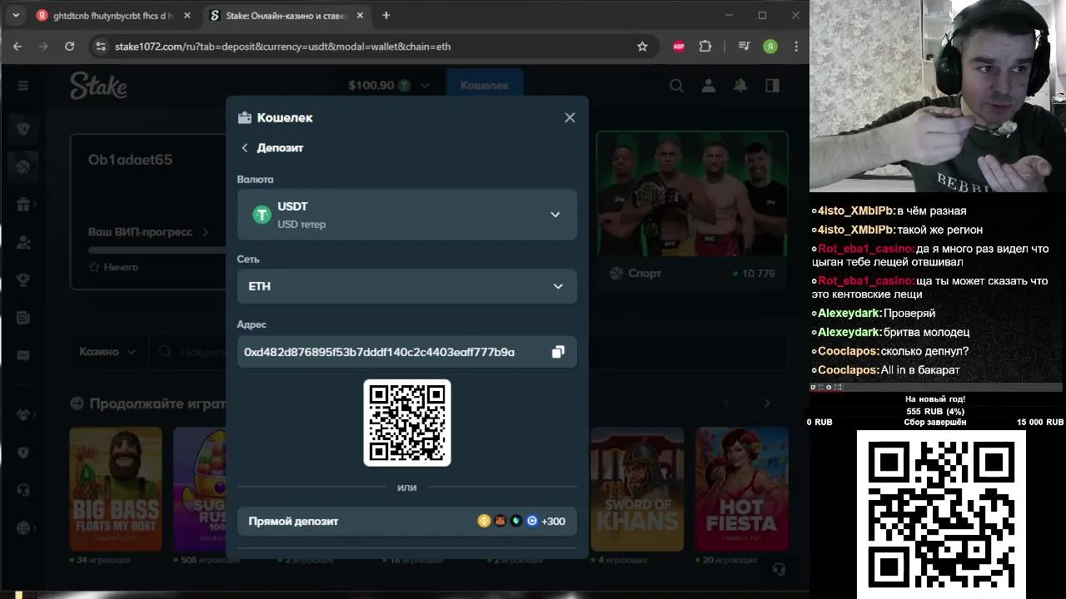Image resolution: width=1066 pixels, height=599 pixels.
Task: Open the tab search dropdown arrow
Action: (15, 16)
